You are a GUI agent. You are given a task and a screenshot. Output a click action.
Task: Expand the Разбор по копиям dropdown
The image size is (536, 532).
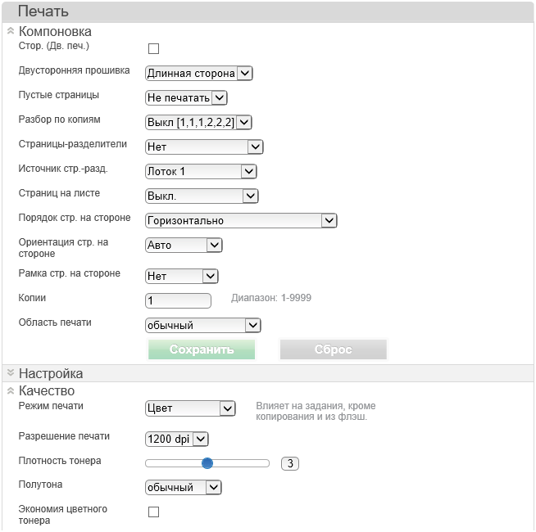click(x=199, y=123)
